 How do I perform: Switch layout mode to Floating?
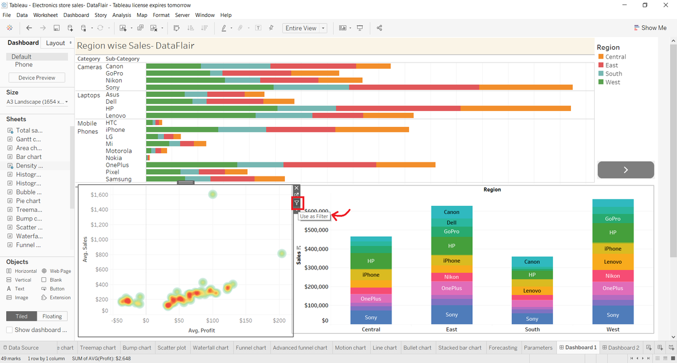click(52, 316)
